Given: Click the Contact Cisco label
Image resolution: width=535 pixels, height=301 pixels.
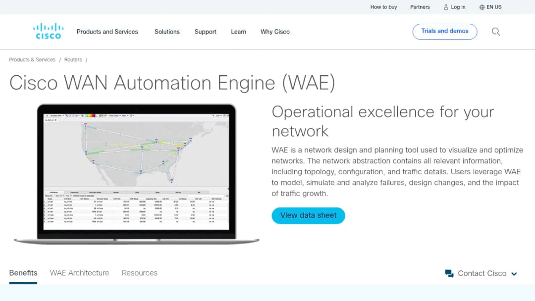Looking at the screenshot, I should tap(482, 273).
